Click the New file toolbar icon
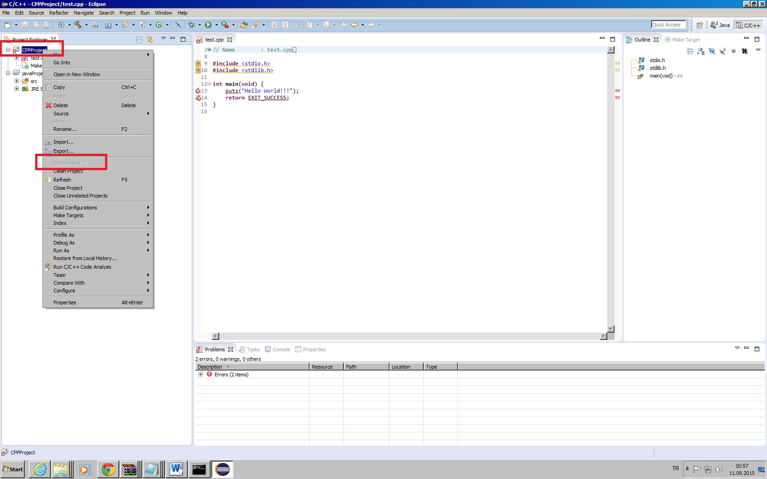 click(8, 25)
